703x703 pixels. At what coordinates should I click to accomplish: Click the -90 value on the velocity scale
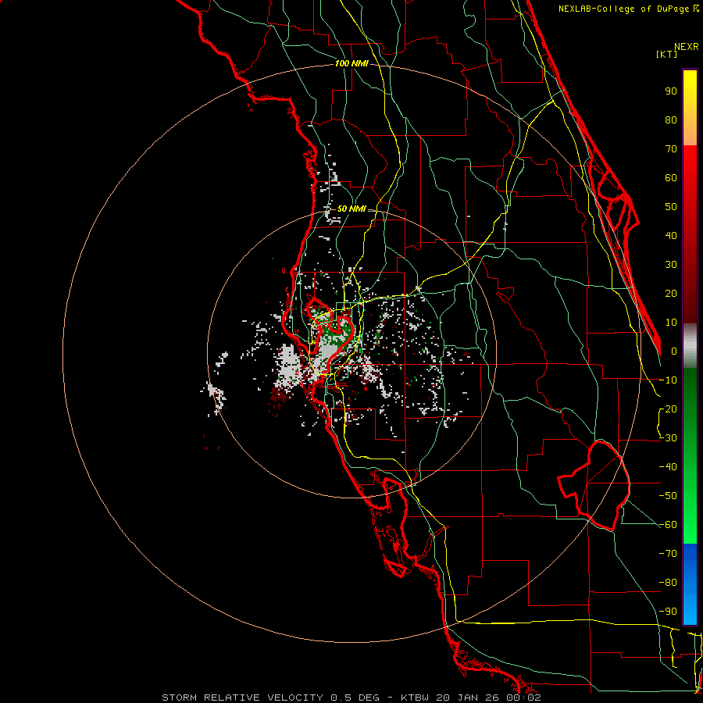668,612
